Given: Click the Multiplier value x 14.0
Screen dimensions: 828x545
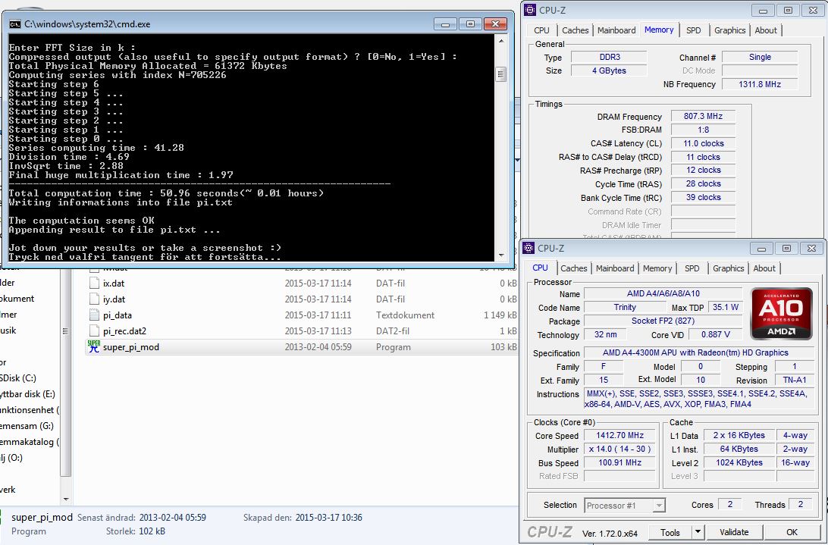Looking at the screenshot, I should pyautogui.click(x=620, y=449).
